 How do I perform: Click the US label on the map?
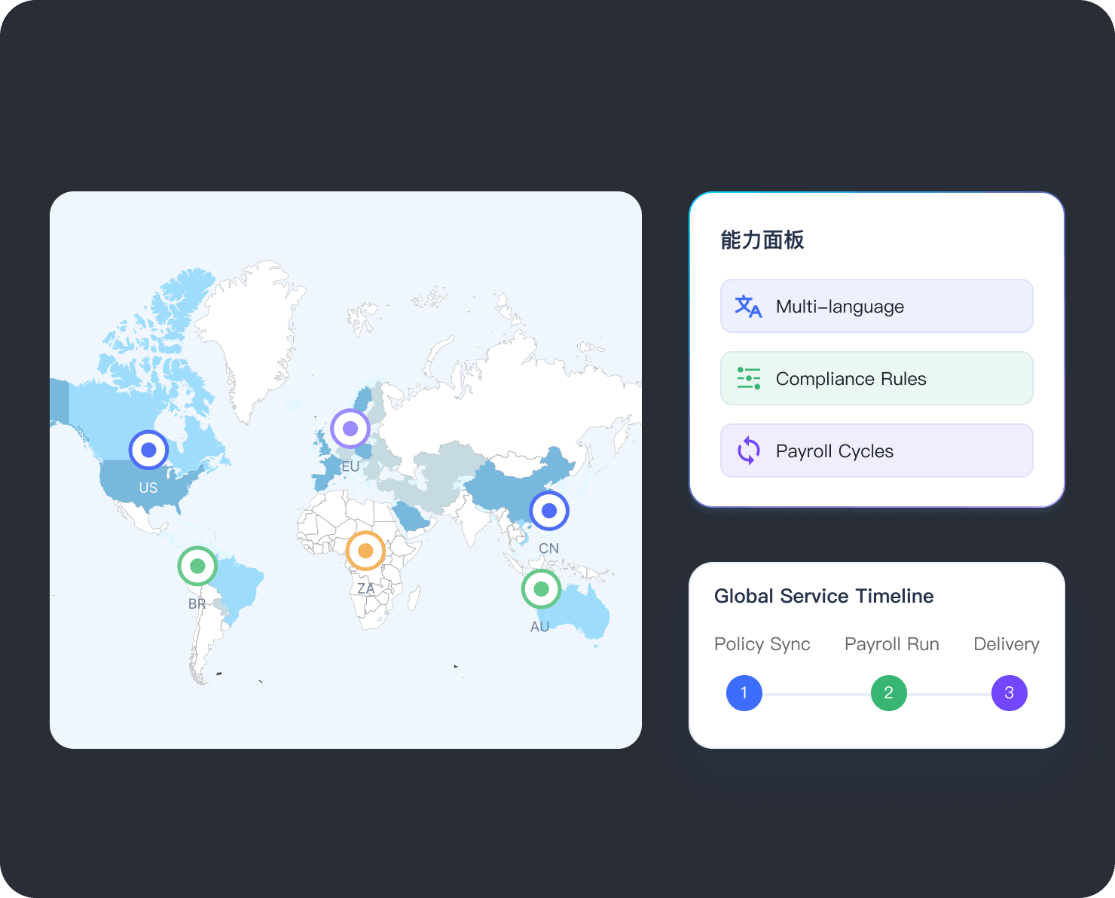coord(148,488)
